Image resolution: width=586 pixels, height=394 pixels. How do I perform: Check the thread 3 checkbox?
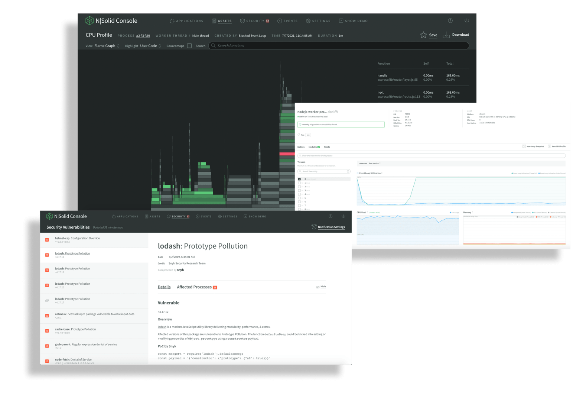pyautogui.click(x=299, y=190)
